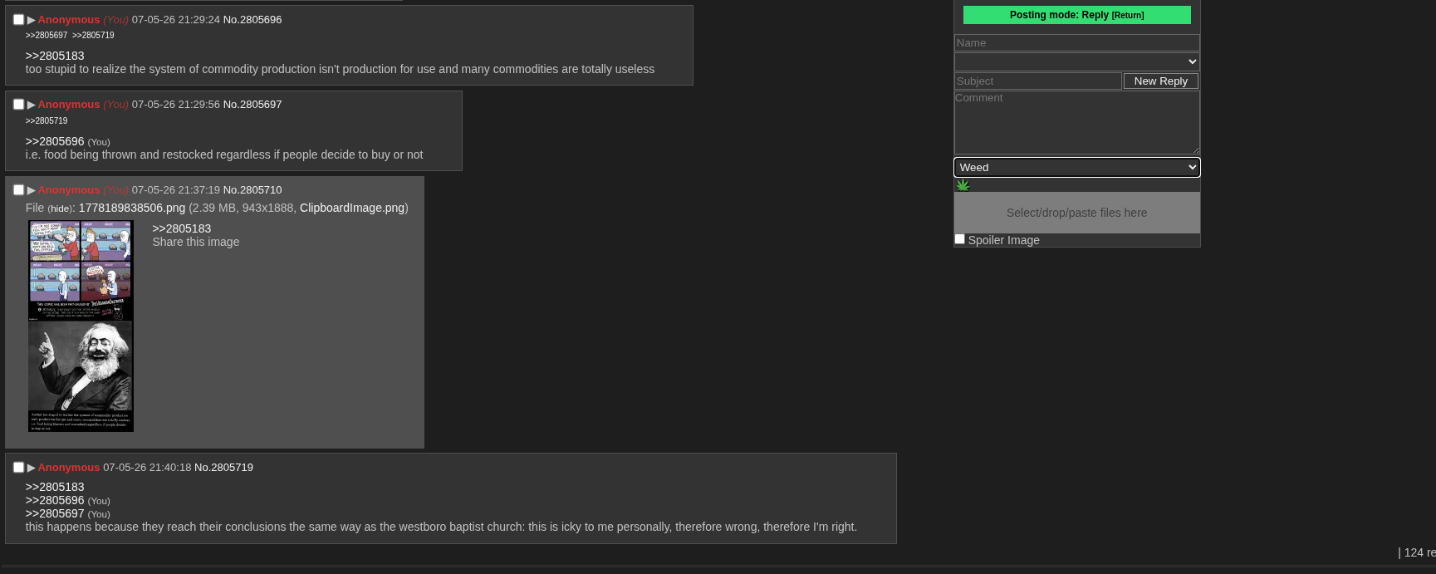1436x574 pixels.
Task: Select the checkbox on post No.2805719
Action: click(18, 468)
